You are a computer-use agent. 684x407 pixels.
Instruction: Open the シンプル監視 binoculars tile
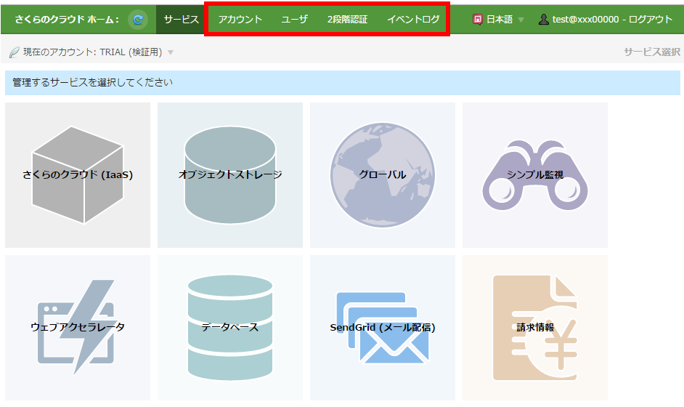click(x=535, y=175)
